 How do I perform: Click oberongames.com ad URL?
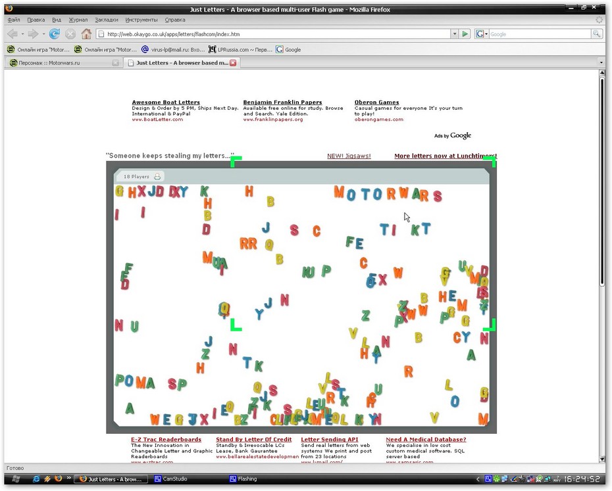coord(378,120)
